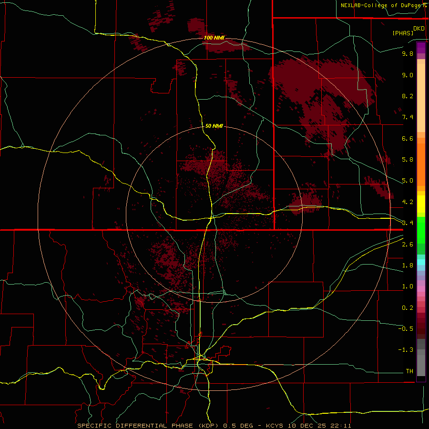Click the 1.8 value on the scale
Image resolution: width=429 pixels, height=429 pixels.
tap(408, 266)
